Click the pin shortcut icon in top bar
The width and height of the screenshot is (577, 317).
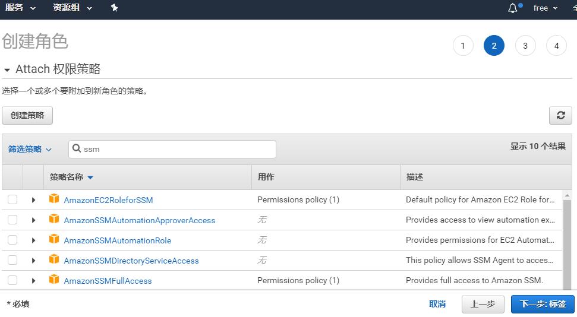pyautogui.click(x=115, y=8)
